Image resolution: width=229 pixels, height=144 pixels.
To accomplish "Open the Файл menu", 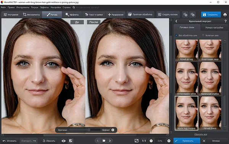I will point(3,7).
